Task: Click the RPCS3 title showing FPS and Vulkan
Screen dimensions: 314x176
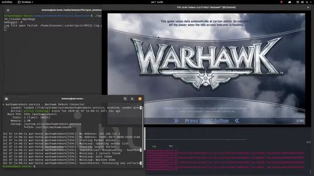Action: [206, 7]
